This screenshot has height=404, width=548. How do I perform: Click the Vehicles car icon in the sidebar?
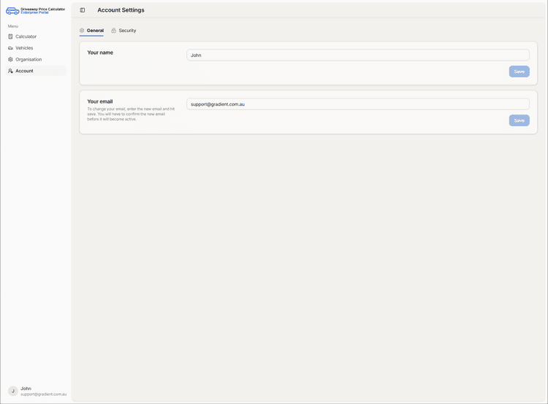pyautogui.click(x=10, y=48)
